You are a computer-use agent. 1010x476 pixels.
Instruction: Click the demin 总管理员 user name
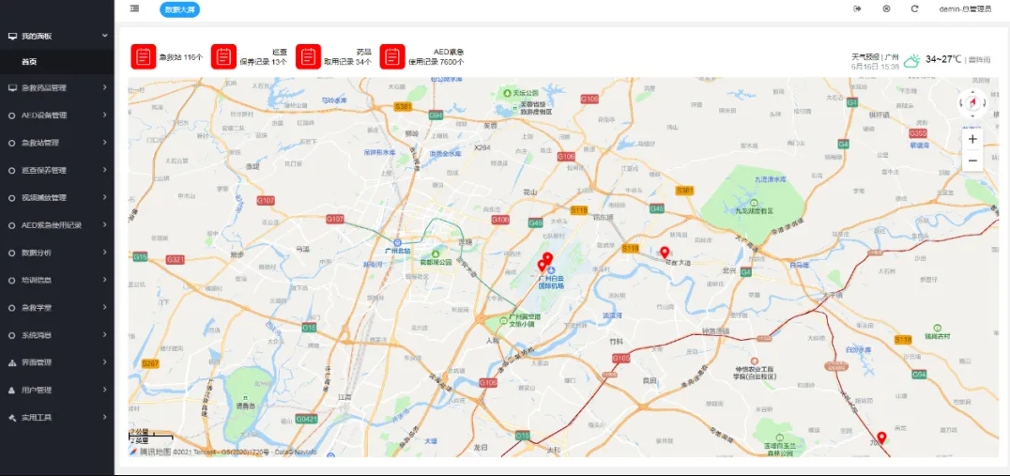point(964,8)
